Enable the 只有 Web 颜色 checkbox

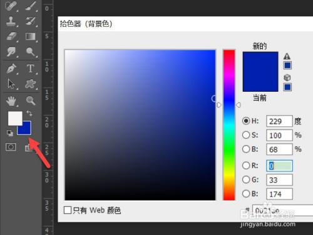pyautogui.click(x=68, y=210)
